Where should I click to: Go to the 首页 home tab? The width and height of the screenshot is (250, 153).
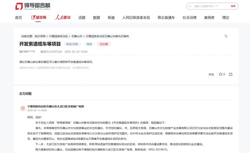click(18, 18)
